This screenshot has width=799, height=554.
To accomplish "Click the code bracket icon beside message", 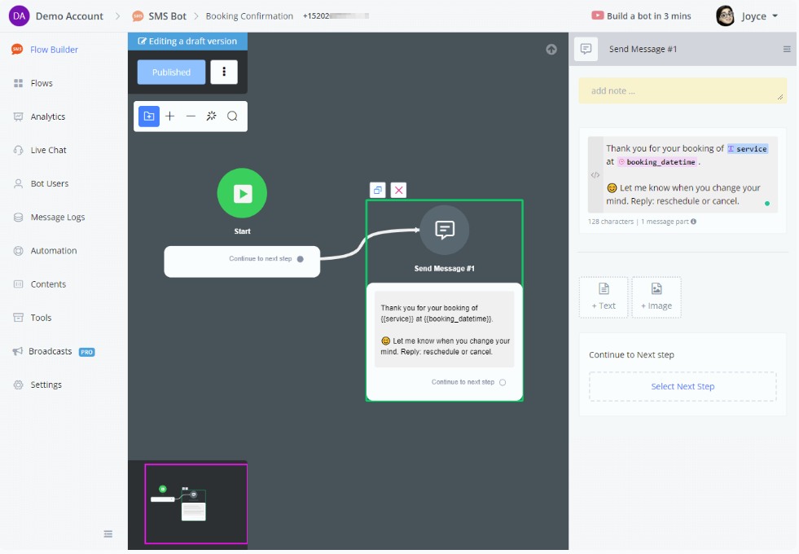I will 595,175.
